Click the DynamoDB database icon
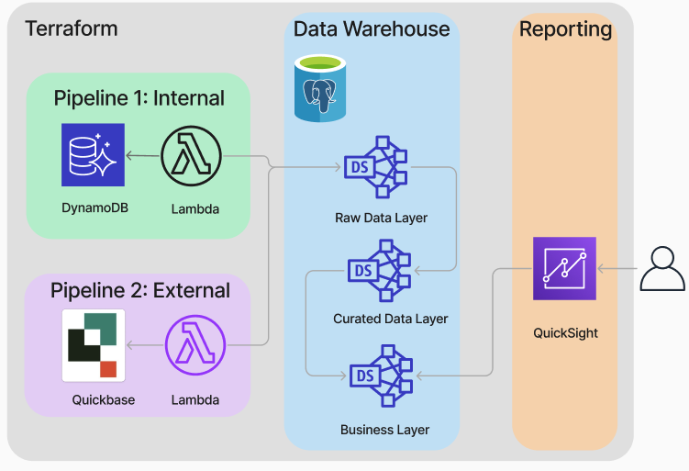The image size is (689, 471). (93, 155)
